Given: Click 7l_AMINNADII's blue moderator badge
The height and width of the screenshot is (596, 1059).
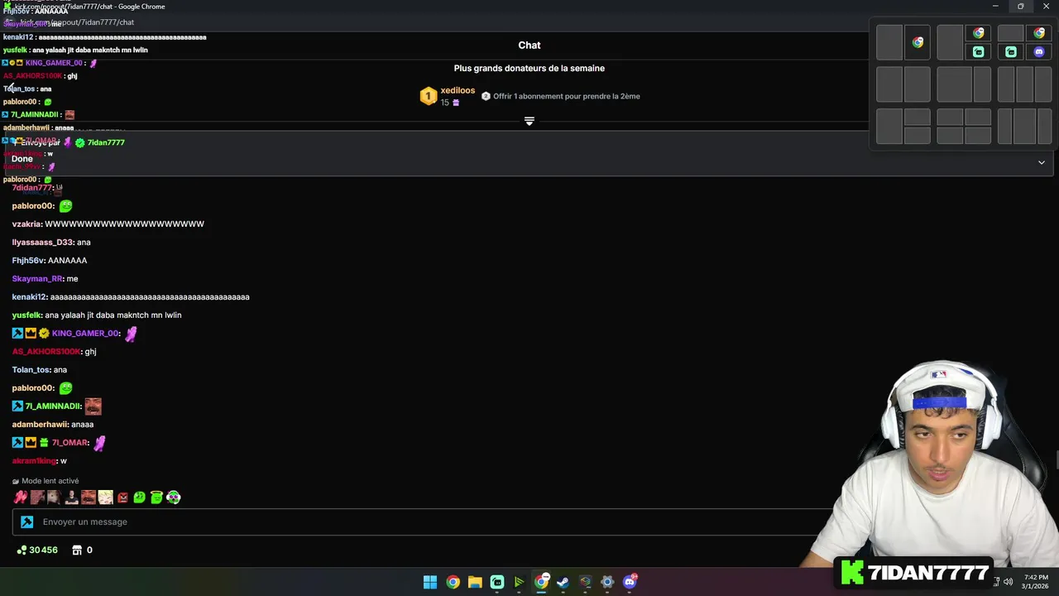Looking at the screenshot, I should [x=17, y=406].
